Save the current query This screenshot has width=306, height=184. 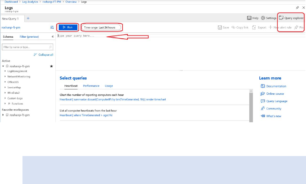[x=223, y=27]
